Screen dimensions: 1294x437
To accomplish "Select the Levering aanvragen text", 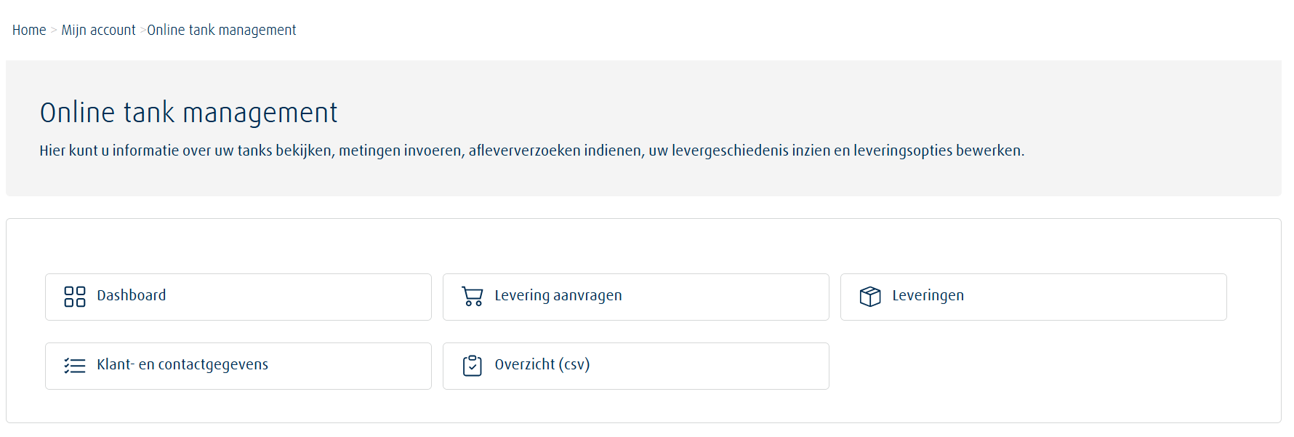I will point(558,296).
